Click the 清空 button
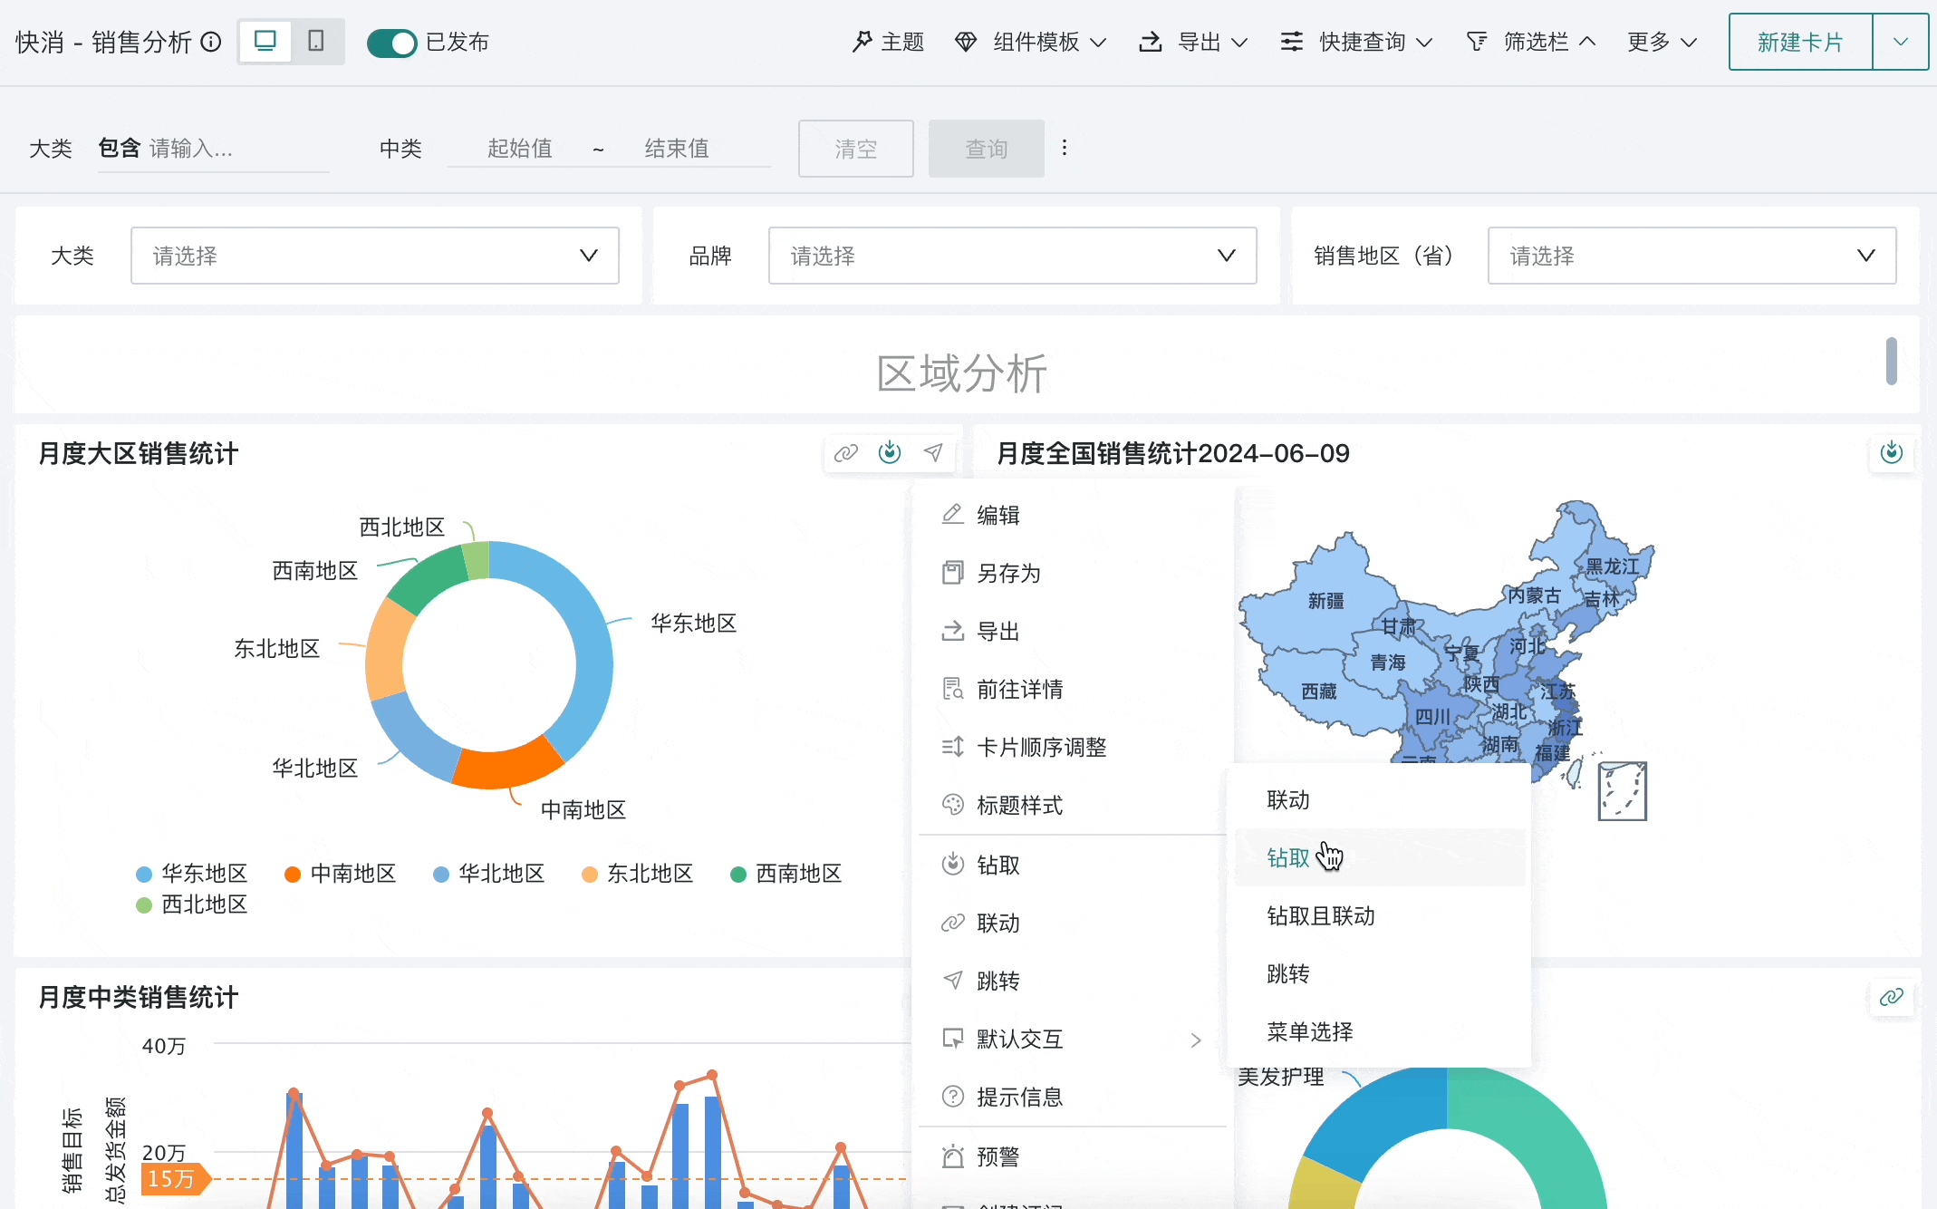Viewport: 1937px width, 1209px height. pyautogui.click(x=856, y=149)
